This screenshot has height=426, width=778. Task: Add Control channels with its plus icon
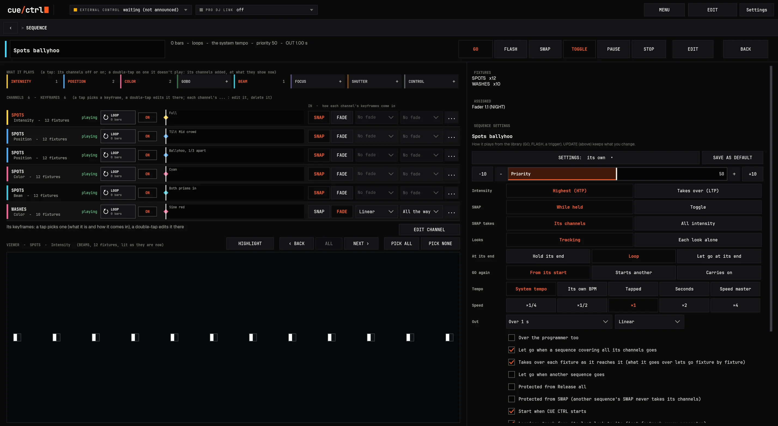[x=454, y=81]
